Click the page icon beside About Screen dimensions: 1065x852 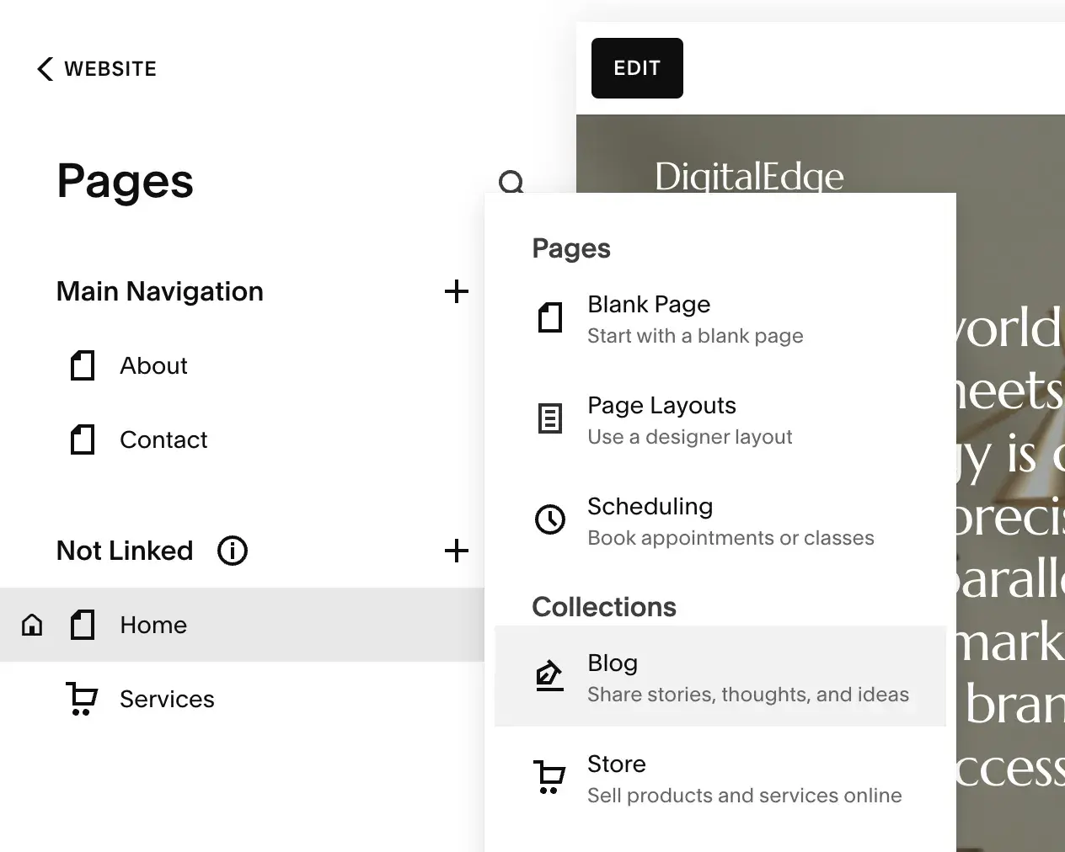point(82,365)
